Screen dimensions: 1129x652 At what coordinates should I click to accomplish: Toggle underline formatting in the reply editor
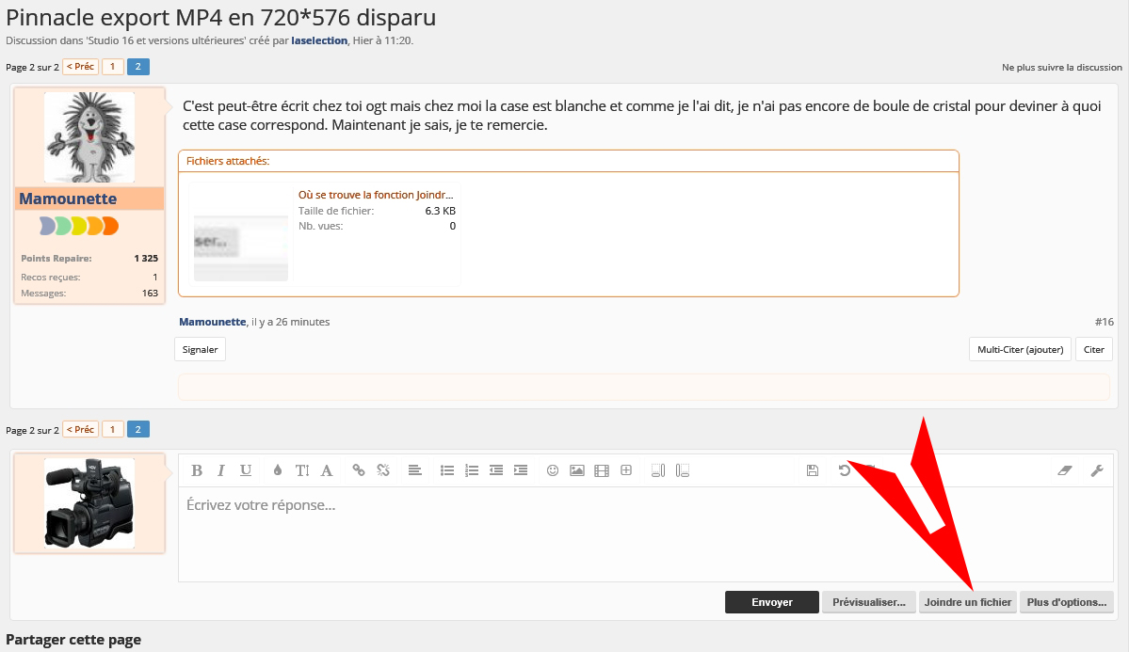pyautogui.click(x=246, y=470)
